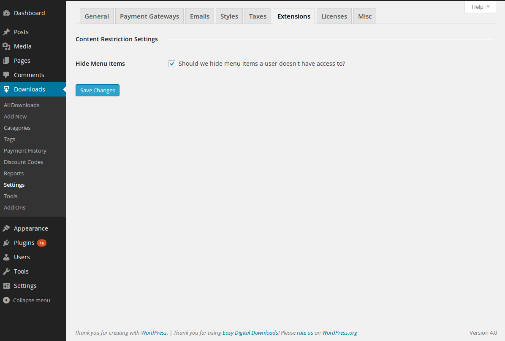This screenshot has width=505, height=341.
Task: Click the orange plugin update count badge
Action: pos(41,243)
